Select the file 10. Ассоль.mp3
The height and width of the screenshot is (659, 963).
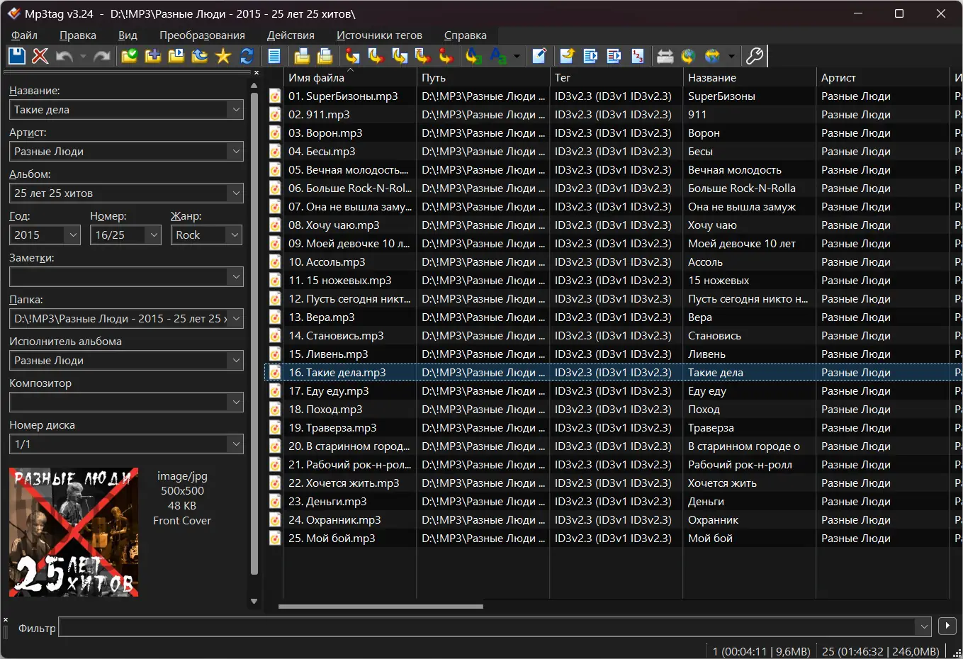[327, 262]
